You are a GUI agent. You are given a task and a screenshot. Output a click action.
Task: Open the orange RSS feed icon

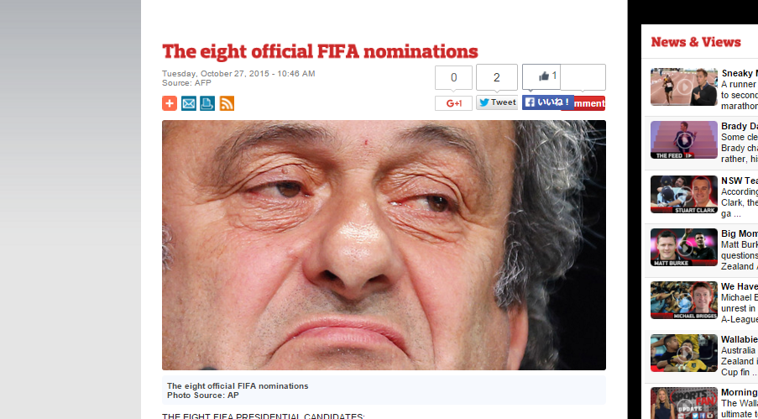[227, 103]
